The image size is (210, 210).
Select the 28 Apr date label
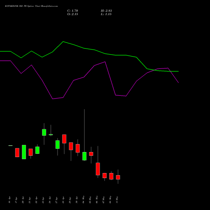pyautogui.click(x=63, y=200)
